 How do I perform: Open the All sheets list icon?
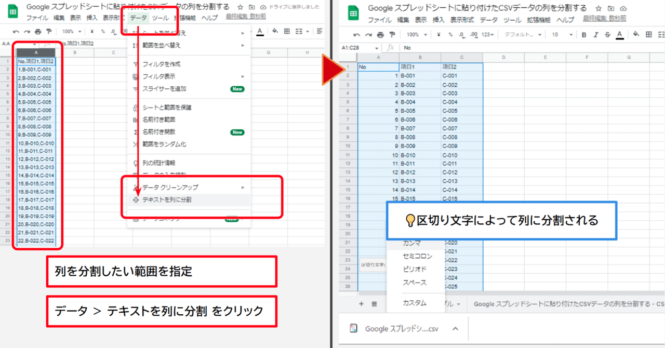[374, 304]
